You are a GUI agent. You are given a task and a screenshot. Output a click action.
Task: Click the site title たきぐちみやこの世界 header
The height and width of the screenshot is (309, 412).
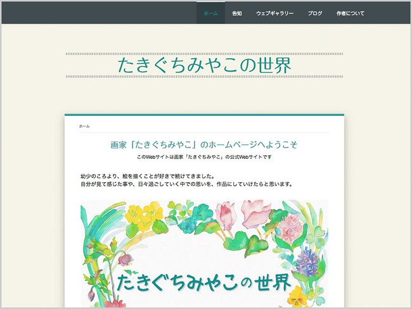point(205,65)
